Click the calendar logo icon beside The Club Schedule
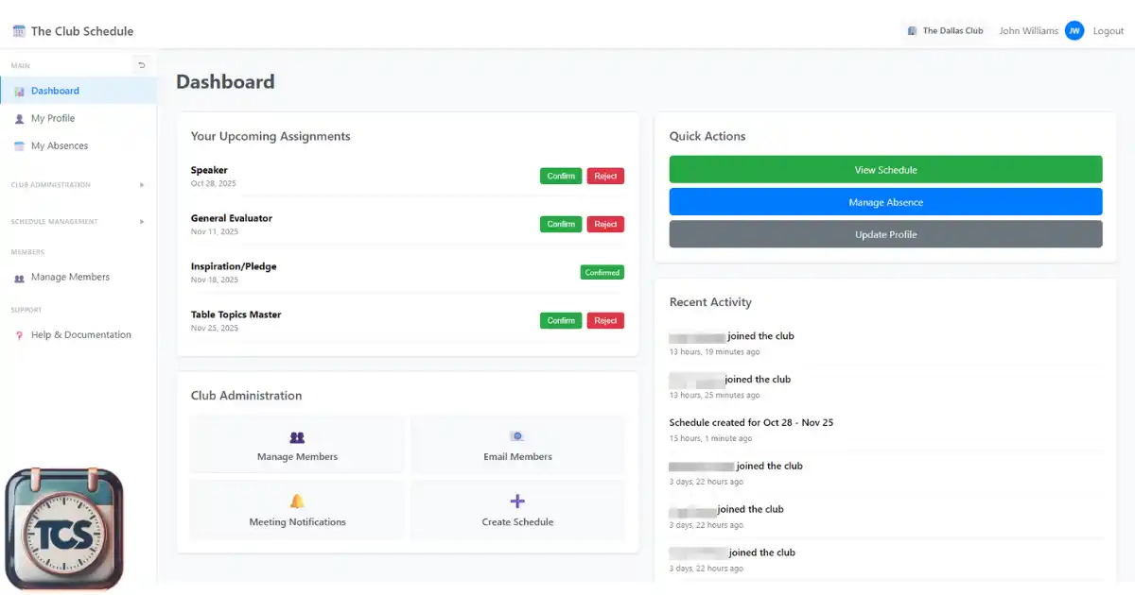Screen dimensions: 1135x595 coord(19,31)
